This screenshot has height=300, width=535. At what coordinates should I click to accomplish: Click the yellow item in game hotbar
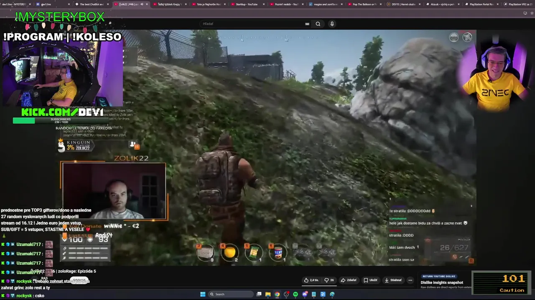coord(230,252)
